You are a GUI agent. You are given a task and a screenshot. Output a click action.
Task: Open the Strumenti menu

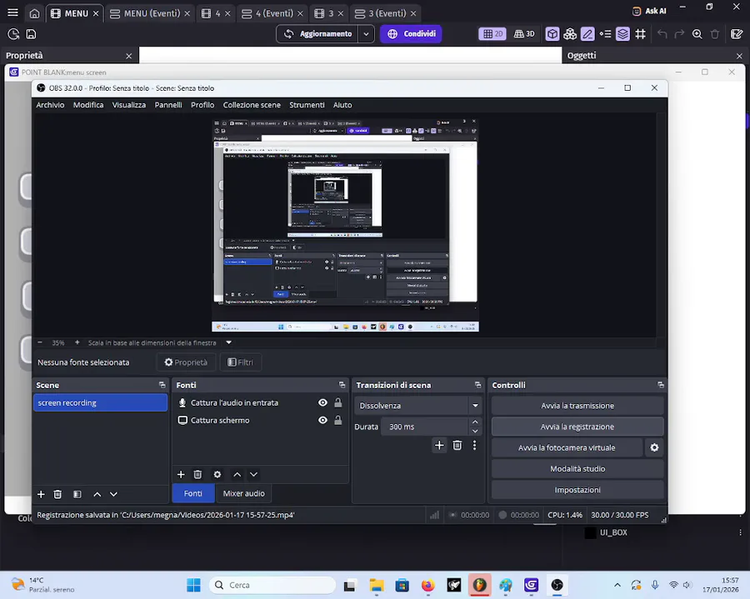coord(307,105)
